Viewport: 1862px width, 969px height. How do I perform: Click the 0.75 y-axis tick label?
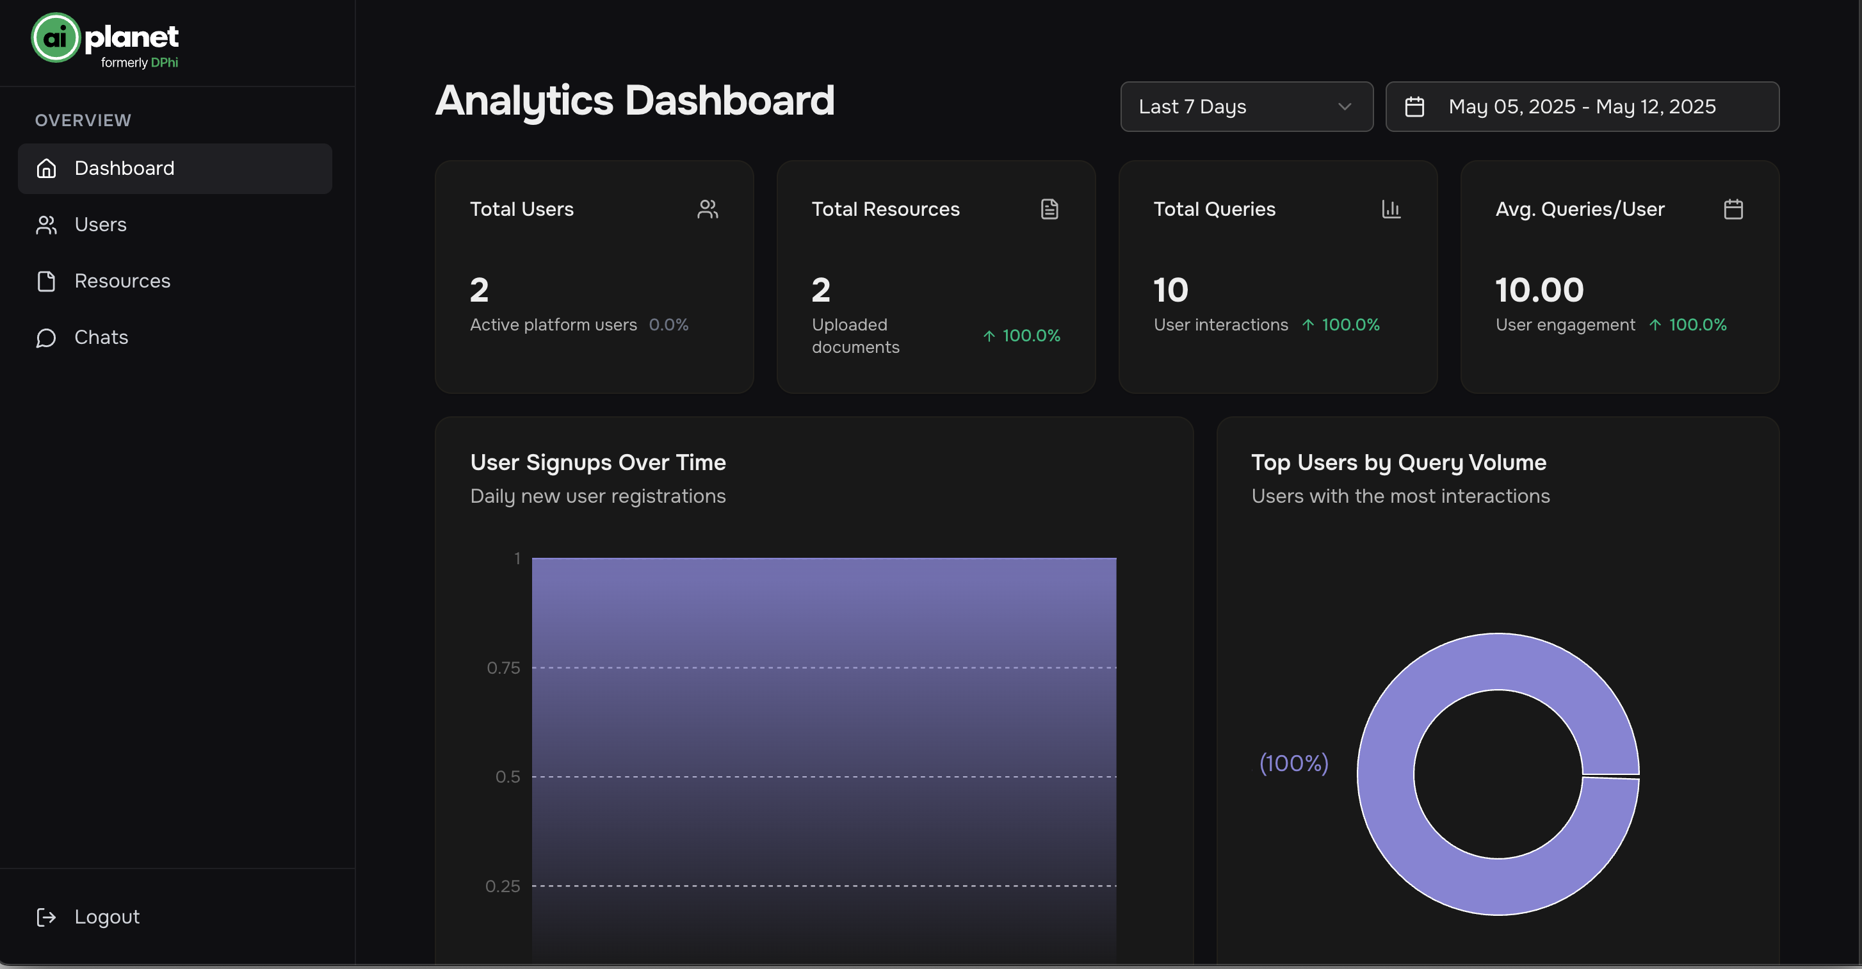click(x=503, y=668)
